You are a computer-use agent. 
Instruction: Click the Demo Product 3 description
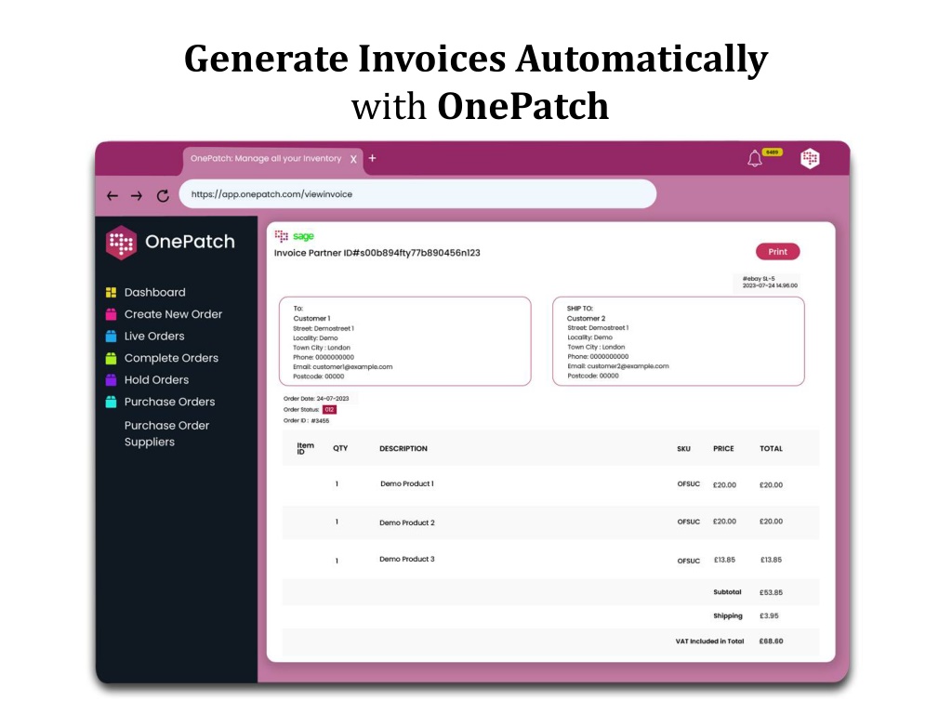click(x=407, y=559)
